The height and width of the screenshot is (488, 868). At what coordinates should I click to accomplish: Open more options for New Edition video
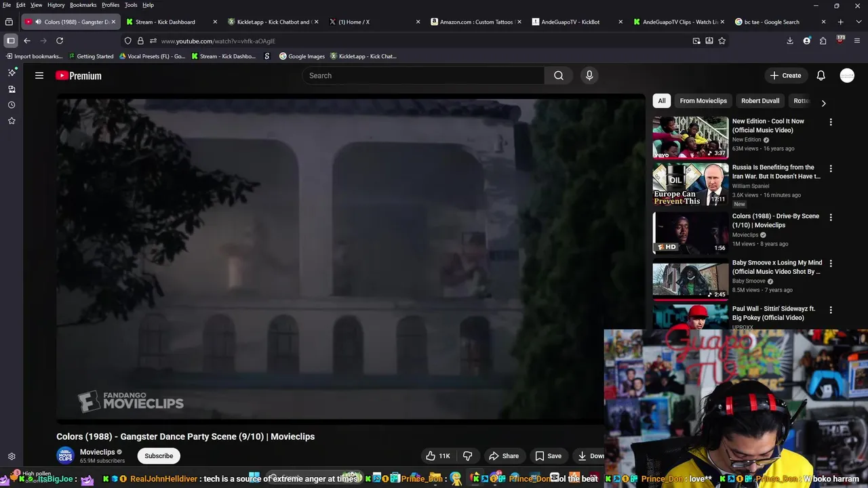click(831, 122)
